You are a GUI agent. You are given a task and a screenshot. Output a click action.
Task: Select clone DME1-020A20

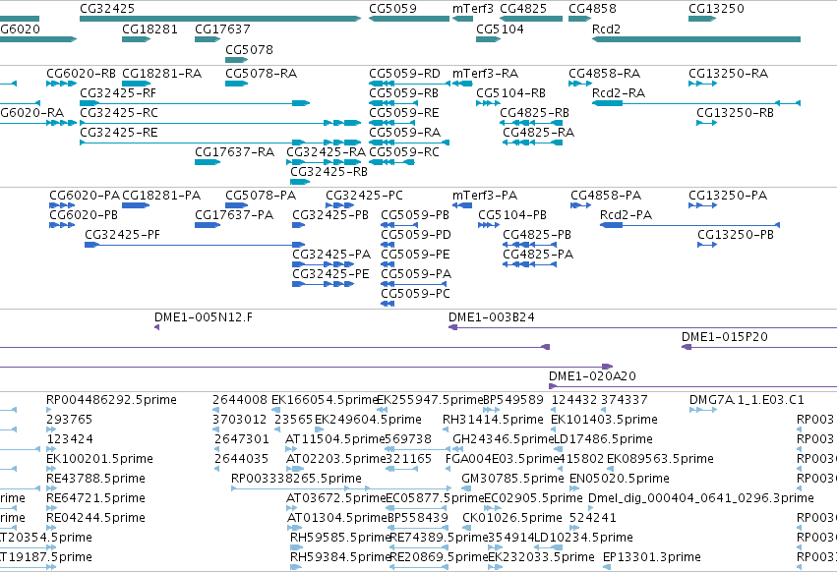pyautogui.click(x=592, y=376)
